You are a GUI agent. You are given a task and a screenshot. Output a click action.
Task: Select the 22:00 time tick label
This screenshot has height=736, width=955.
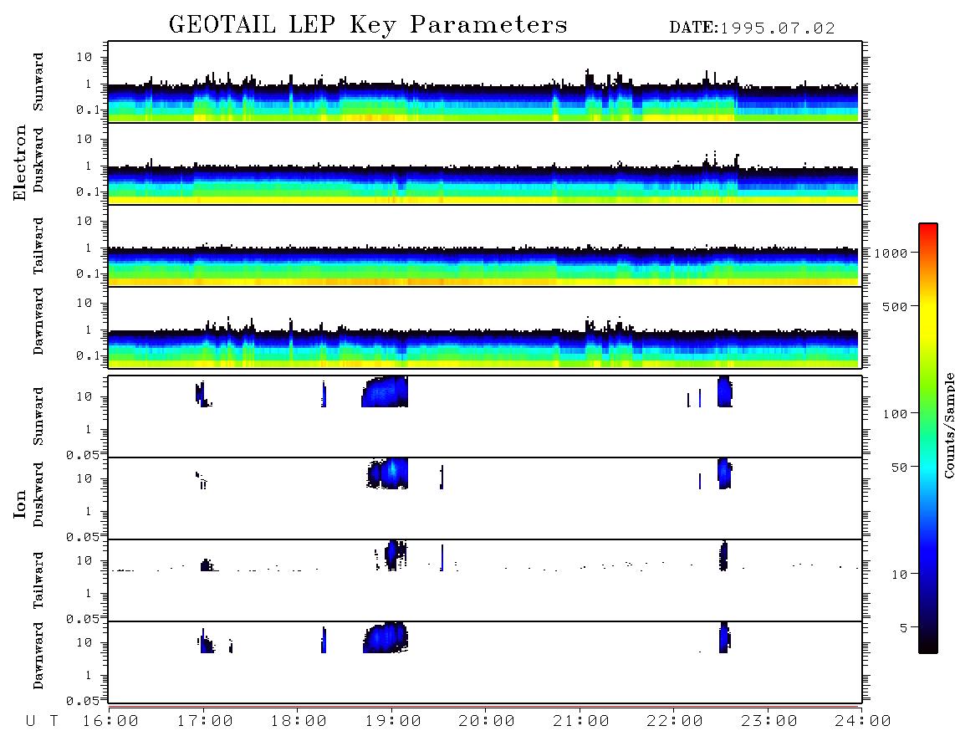[675, 722]
